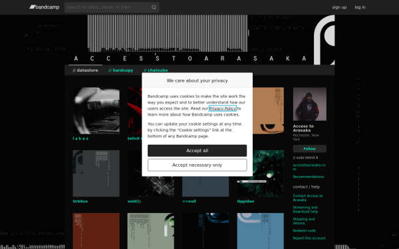Open the Privacy Policy link
Viewport: 399px width, 249px height.
223,108
